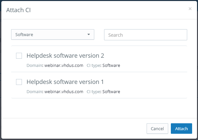Select the Helpdesk software version 1 title
Image resolution: width=198 pixels, height=140 pixels.
65,82
